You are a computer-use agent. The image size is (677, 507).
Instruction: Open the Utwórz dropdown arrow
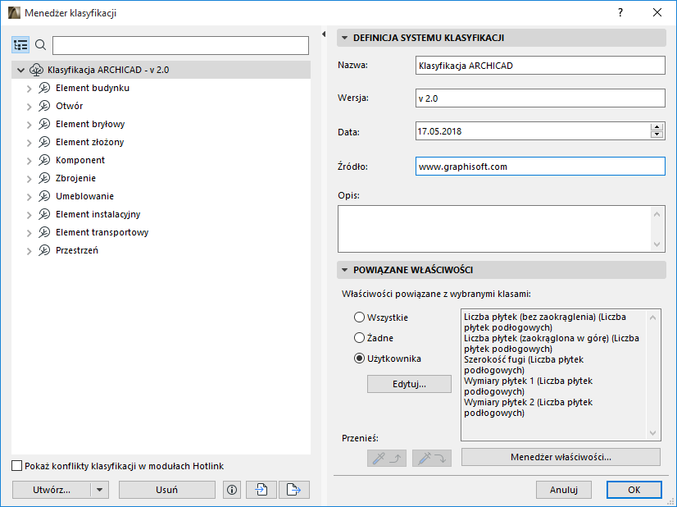click(x=99, y=490)
